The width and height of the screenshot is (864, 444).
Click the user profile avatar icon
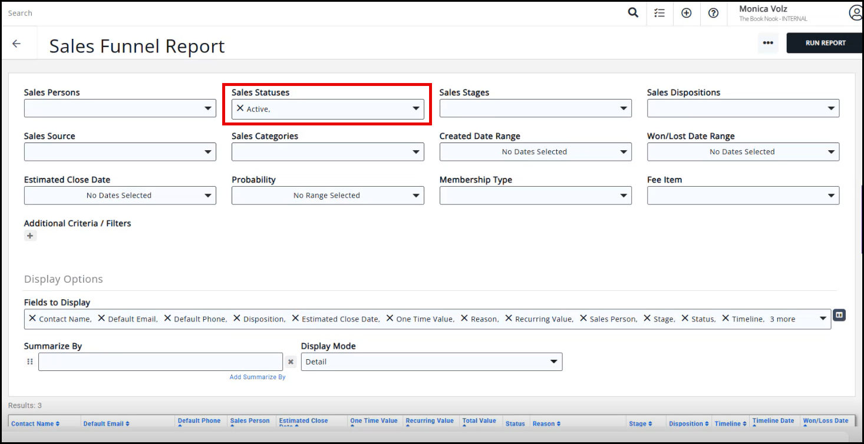click(855, 13)
